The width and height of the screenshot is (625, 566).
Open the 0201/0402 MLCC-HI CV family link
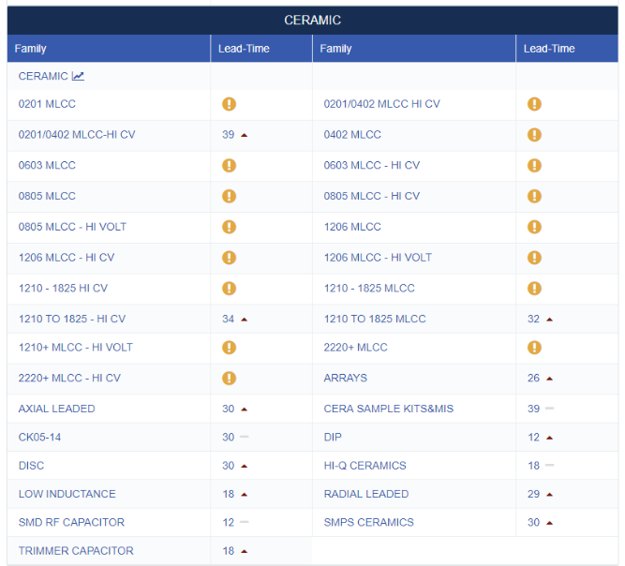point(77,135)
